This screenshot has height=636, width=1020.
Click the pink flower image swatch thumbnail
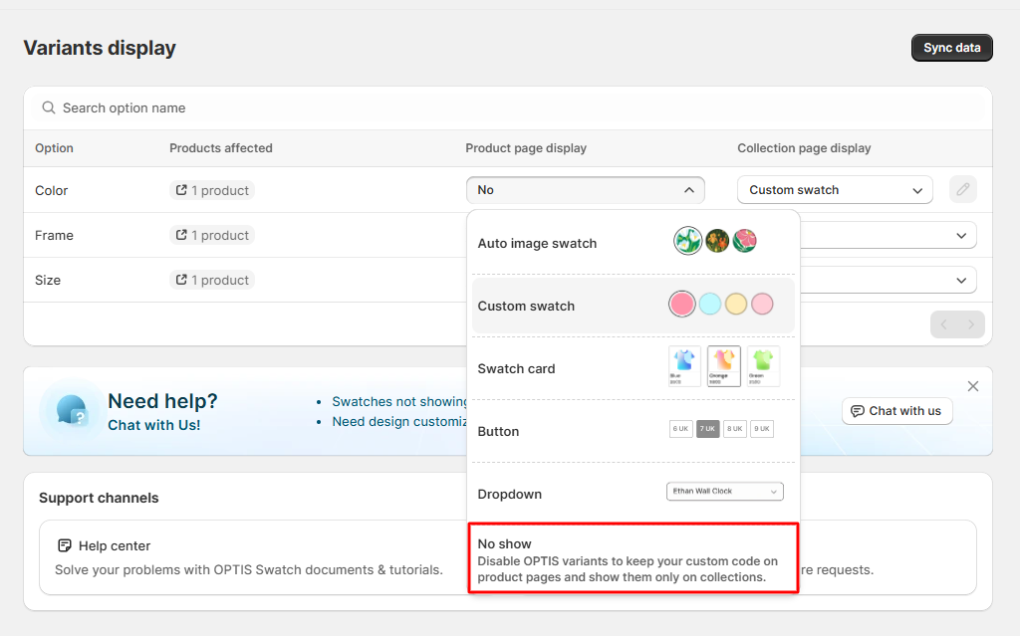745,241
